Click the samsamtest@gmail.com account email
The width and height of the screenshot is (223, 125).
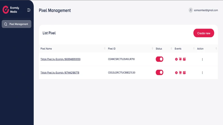click(x=206, y=10)
